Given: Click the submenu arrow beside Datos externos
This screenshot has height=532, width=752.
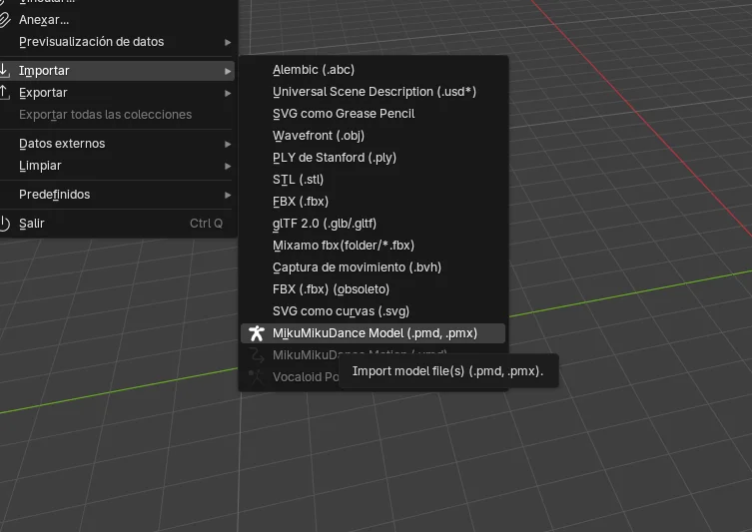Looking at the screenshot, I should tap(228, 144).
